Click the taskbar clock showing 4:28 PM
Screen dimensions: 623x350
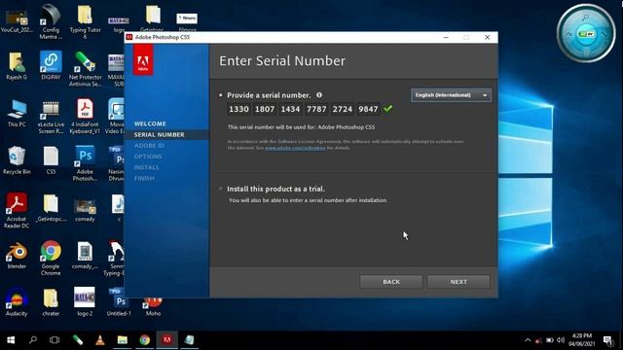point(582,340)
